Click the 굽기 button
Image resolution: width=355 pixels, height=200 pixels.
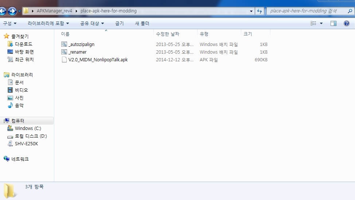120,23
